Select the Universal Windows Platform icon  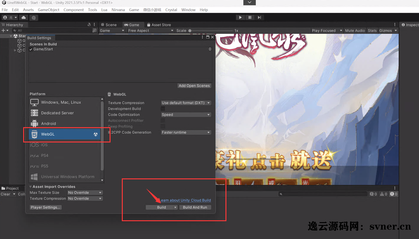tap(34, 177)
